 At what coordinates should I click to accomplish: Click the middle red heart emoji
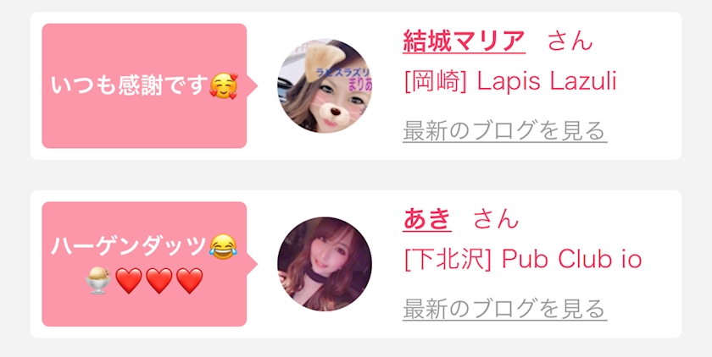[159, 281]
